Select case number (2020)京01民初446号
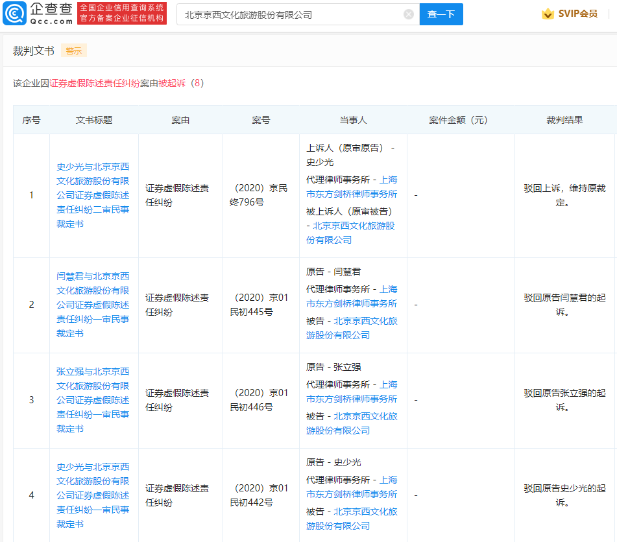This screenshot has height=542, width=617. (x=259, y=400)
